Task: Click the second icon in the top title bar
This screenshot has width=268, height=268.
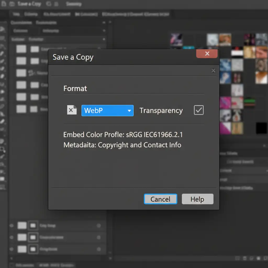Action: pyautogui.click(x=12, y=4)
